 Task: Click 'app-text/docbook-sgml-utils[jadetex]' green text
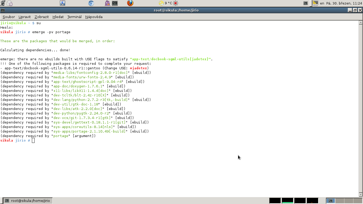170,59
